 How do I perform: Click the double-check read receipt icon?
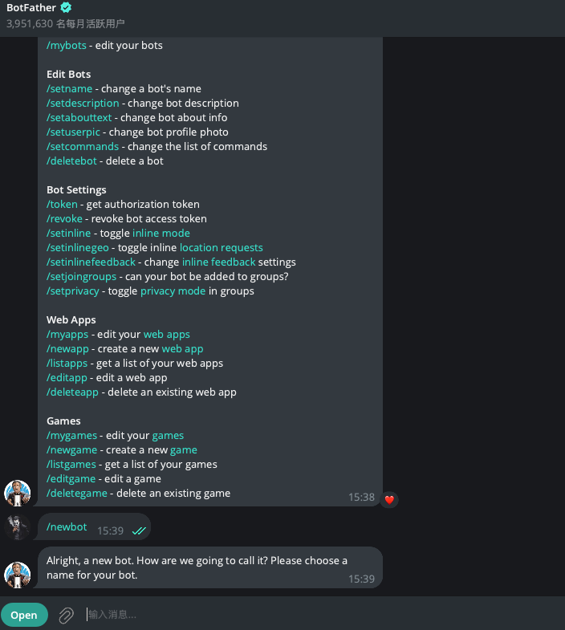pos(138,530)
